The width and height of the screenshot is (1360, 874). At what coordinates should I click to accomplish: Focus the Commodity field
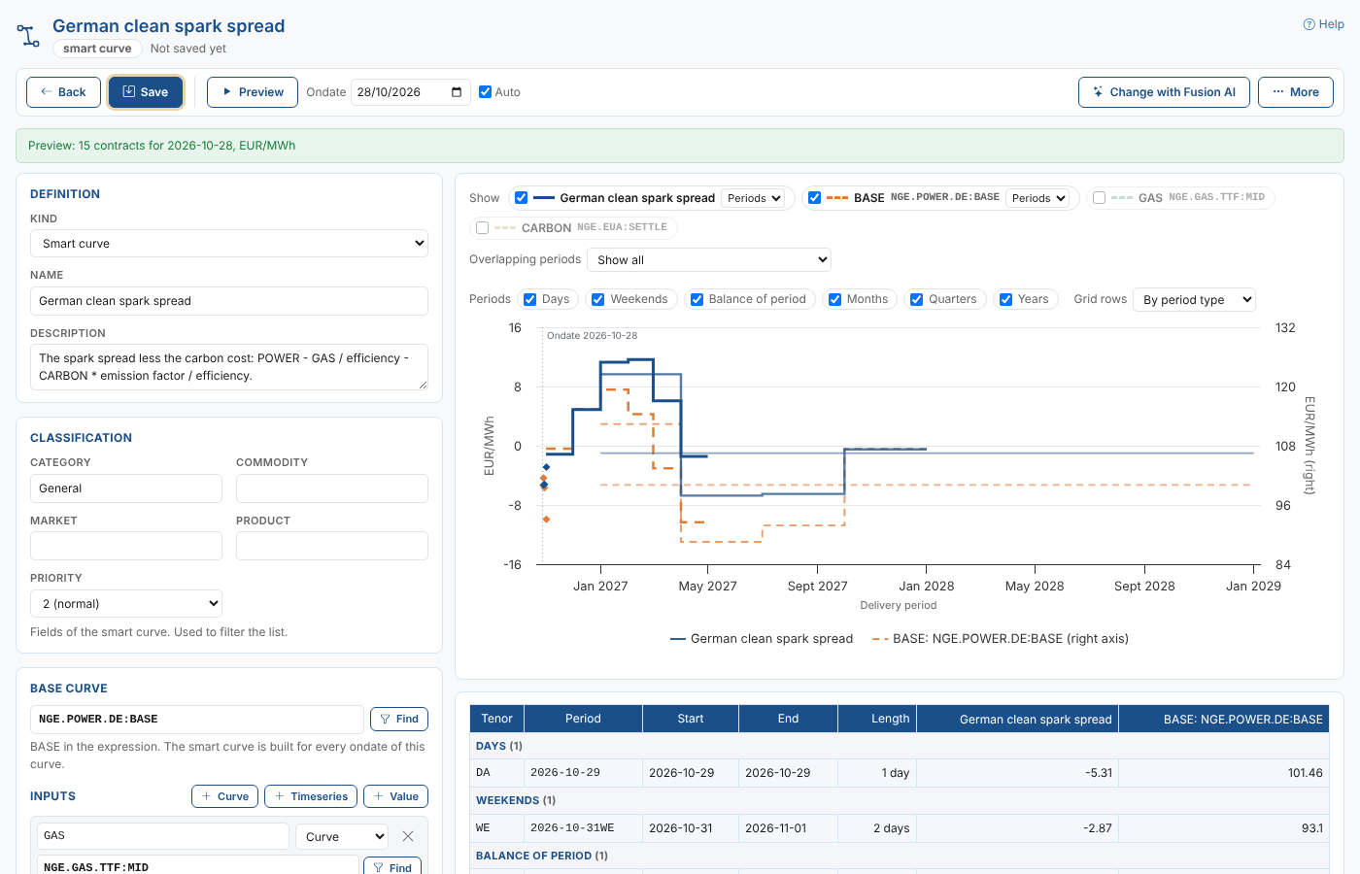pyautogui.click(x=332, y=488)
